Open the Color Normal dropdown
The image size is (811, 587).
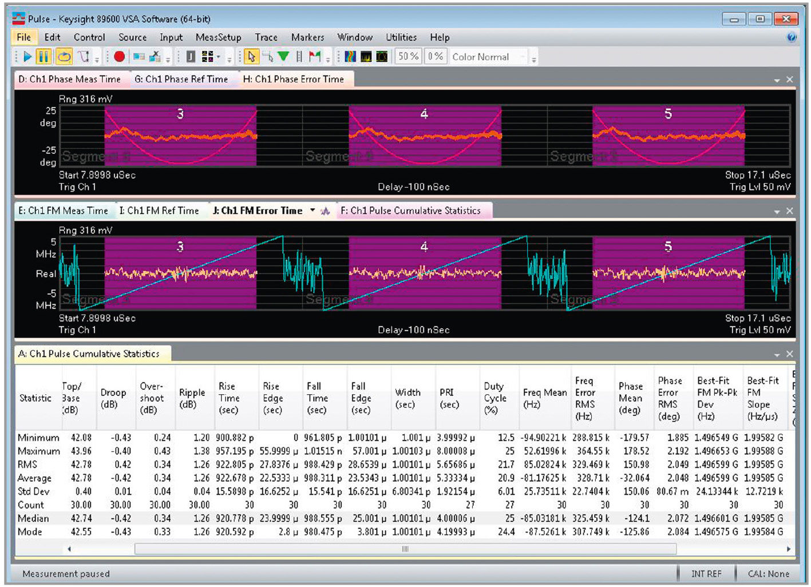pyautogui.click(x=488, y=57)
